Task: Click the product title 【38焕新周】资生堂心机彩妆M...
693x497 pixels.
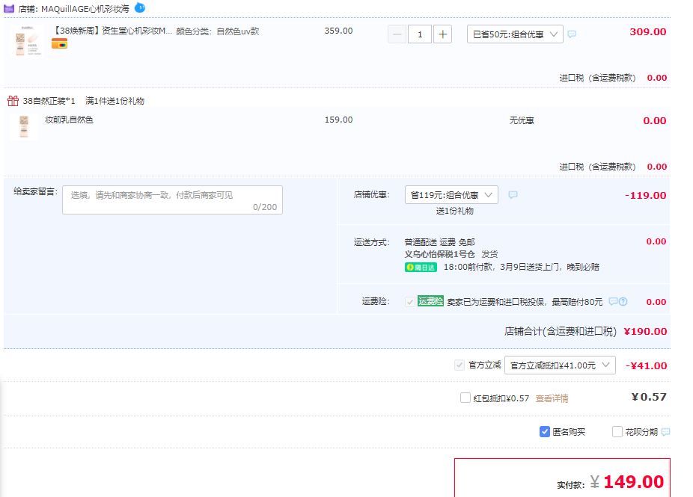Action: [112, 31]
